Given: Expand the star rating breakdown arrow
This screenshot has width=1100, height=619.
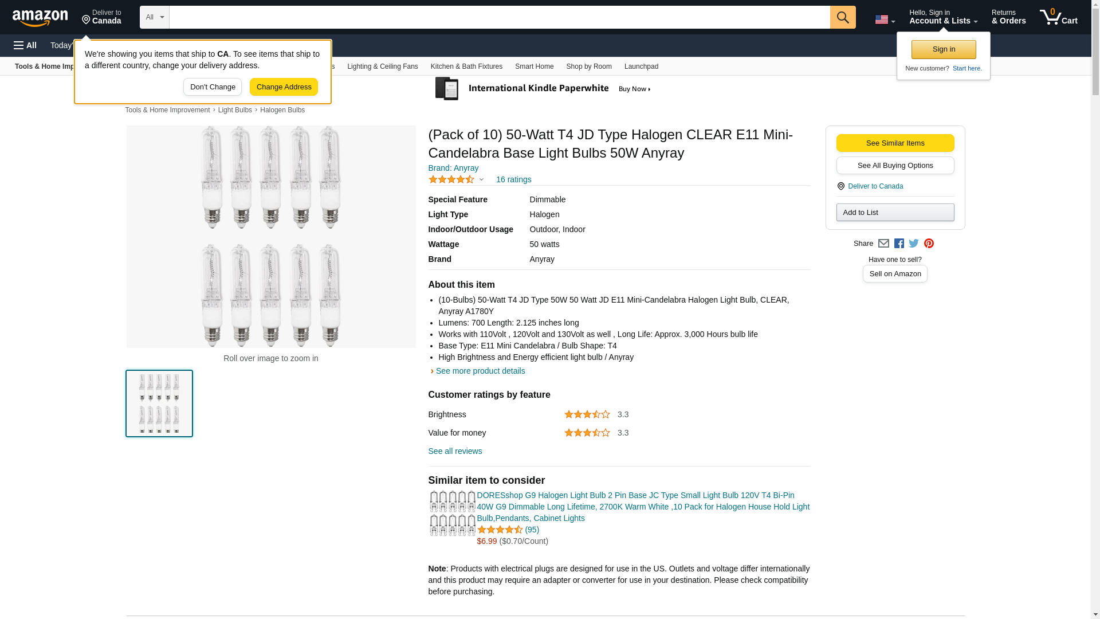Looking at the screenshot, I should click(481, 179).
